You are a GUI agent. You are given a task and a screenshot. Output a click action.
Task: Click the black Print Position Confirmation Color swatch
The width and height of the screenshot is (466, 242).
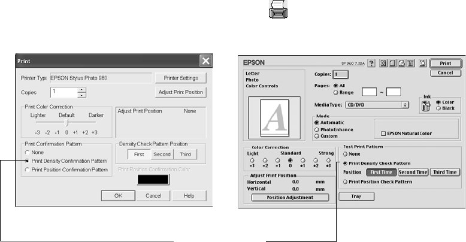pos(153,180)
